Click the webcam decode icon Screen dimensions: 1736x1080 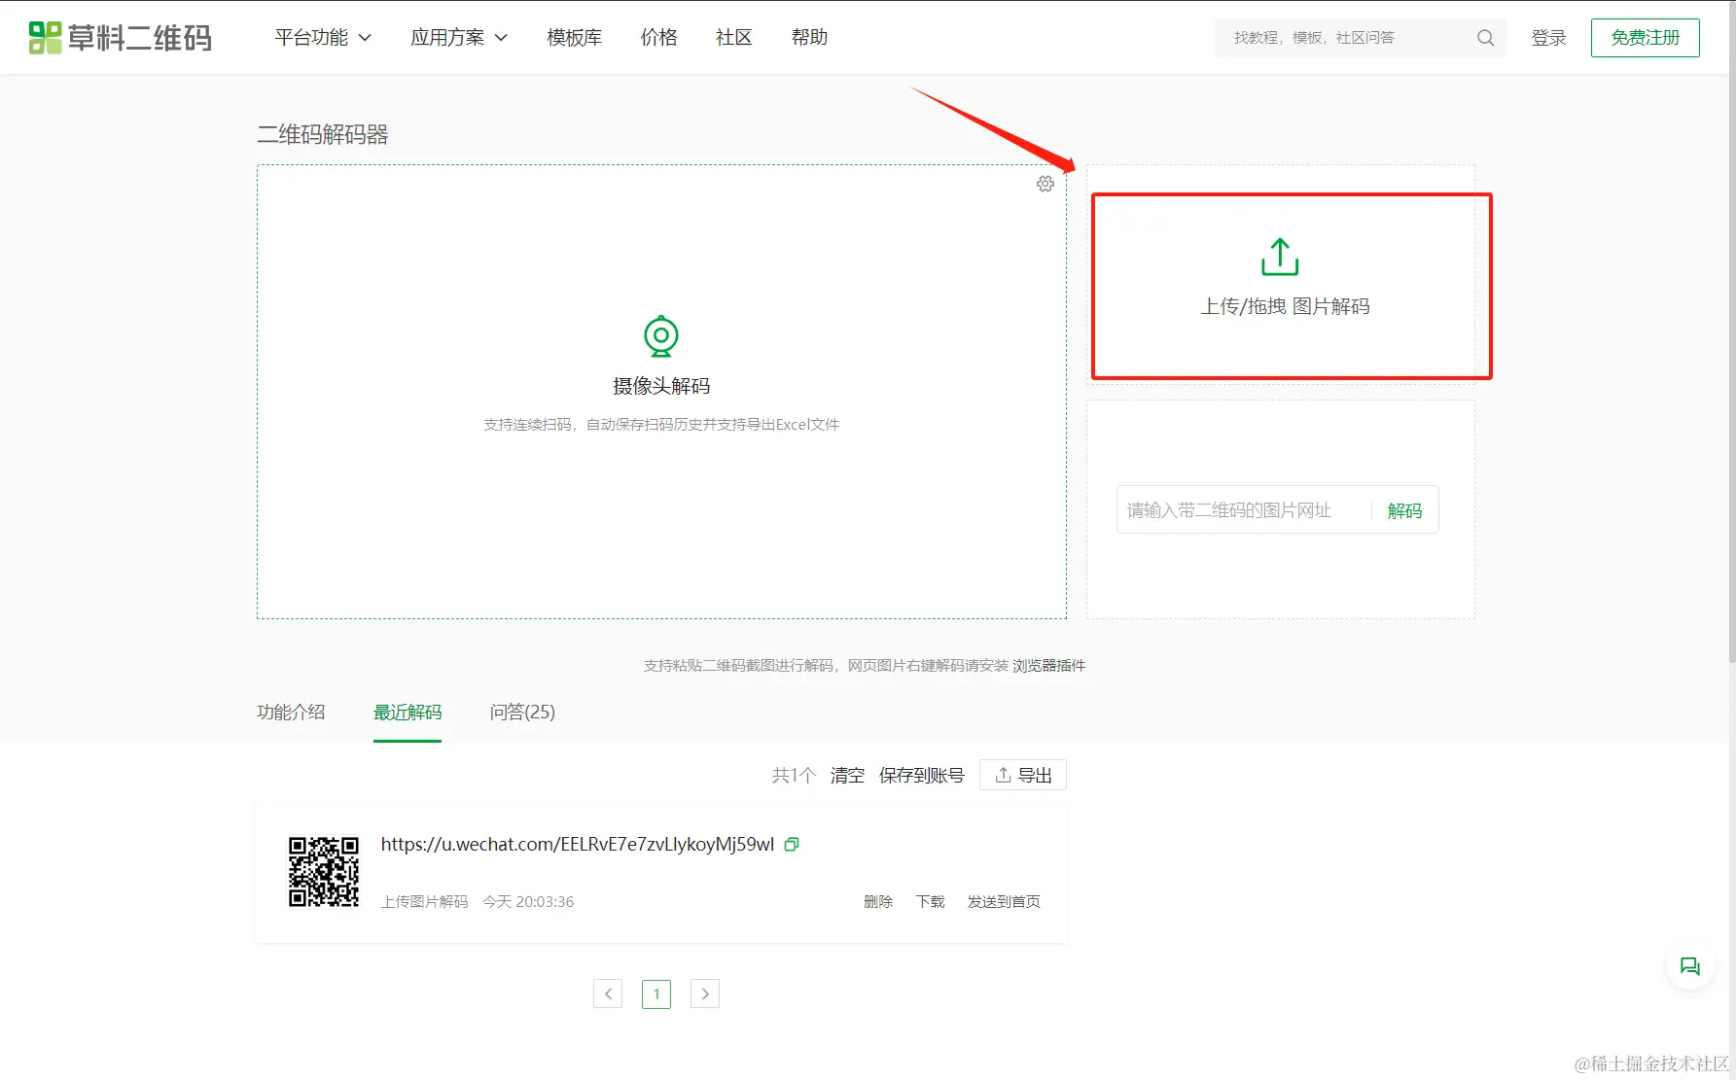point(661,336)
